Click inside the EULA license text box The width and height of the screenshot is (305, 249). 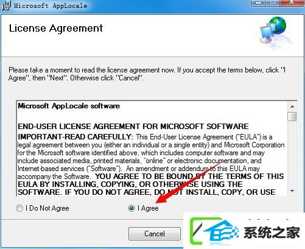click(152, 149)
